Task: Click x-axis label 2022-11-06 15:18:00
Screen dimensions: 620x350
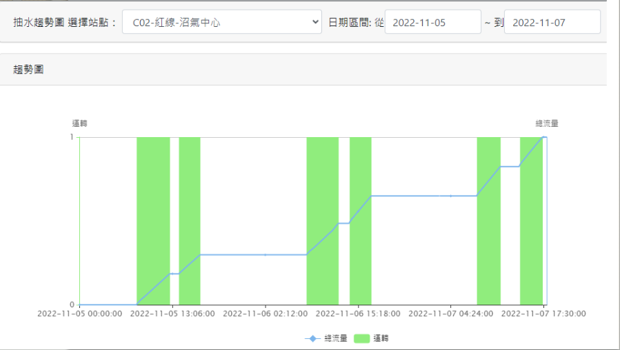Action: [358, 313]
